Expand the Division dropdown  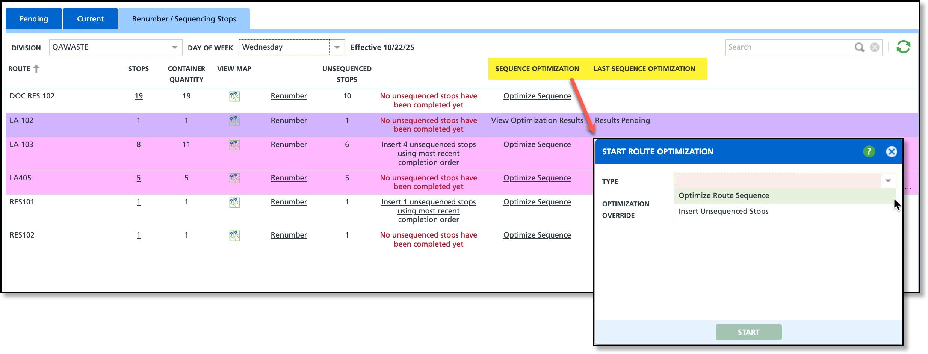click(174, 47)
